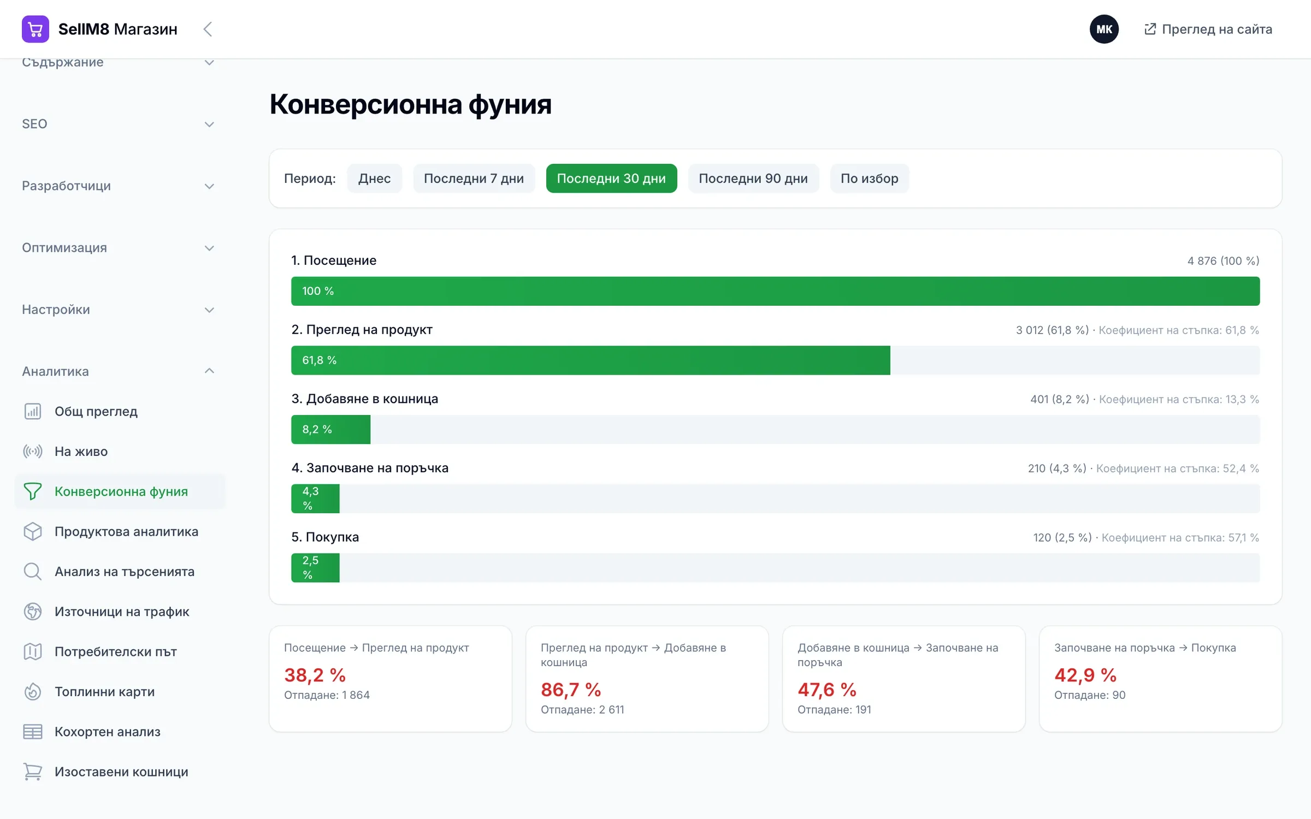Image resolution: width=1311 pixels, height=819 pixels.
Task: Open Изоставени кошници cart icon
Action: [33, 771]
